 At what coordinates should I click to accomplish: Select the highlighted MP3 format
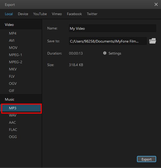(x=13, y=108)
